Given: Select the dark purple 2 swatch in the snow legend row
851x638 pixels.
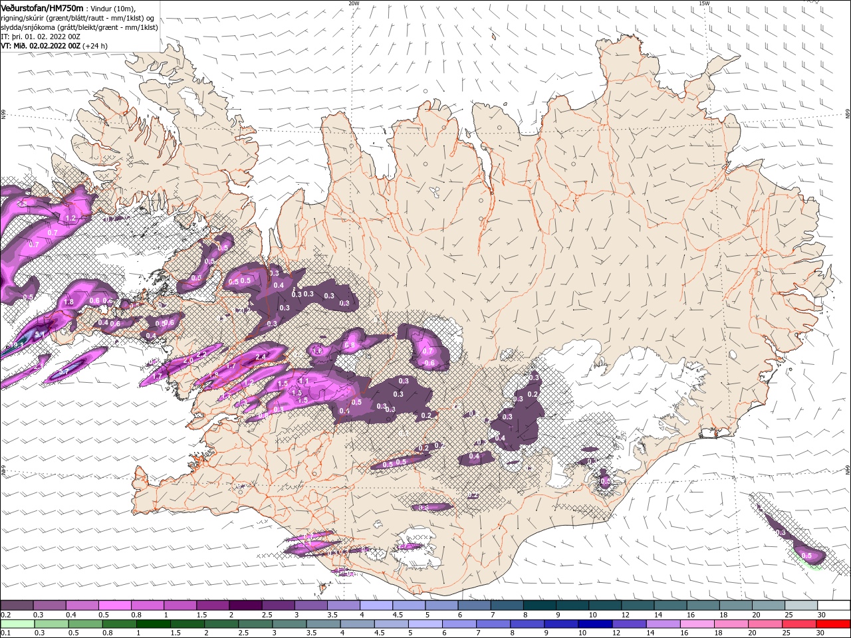Looking at the screenshot, I should coord(245,605).
